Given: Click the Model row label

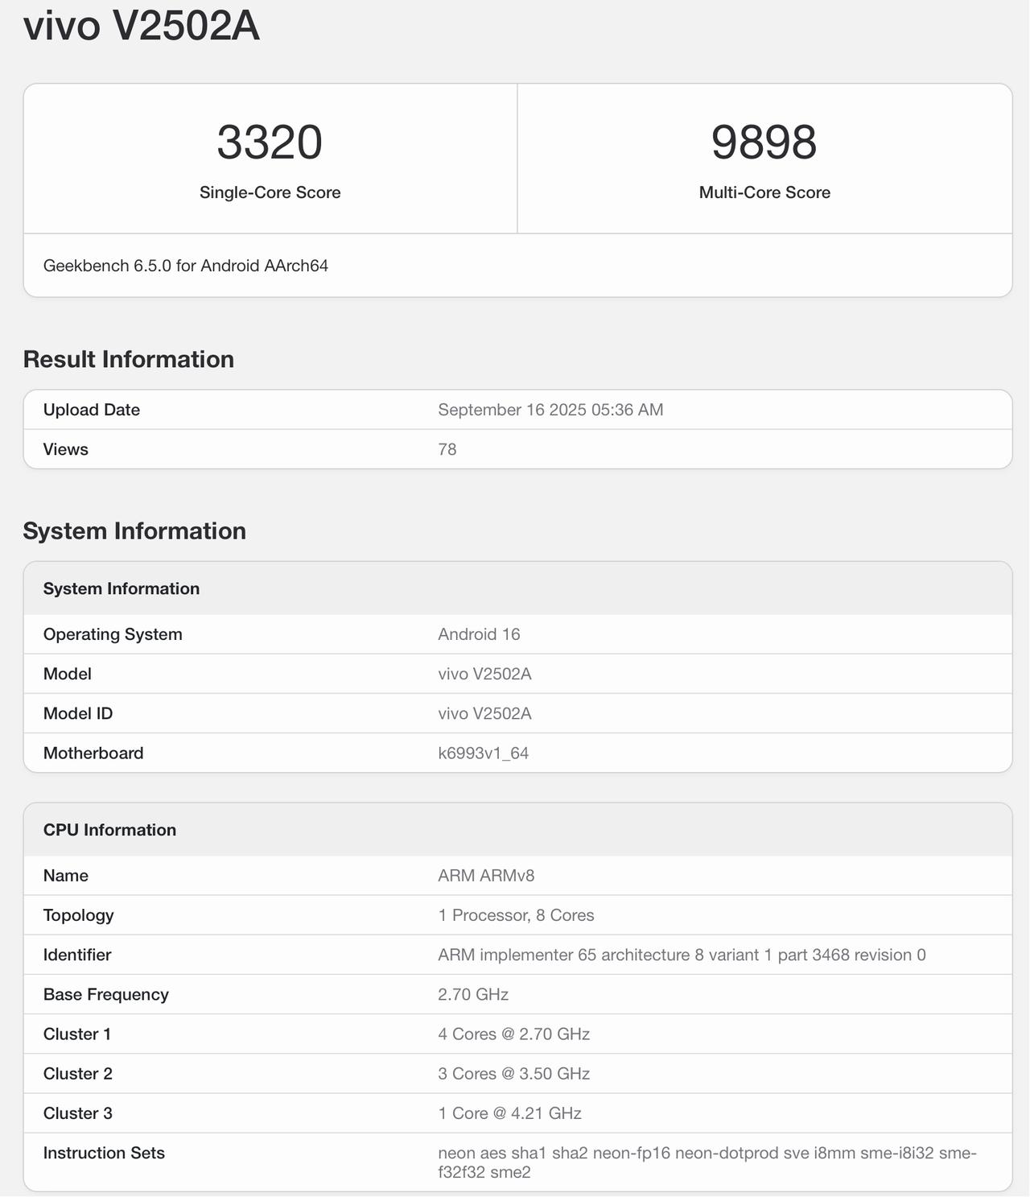Looking at the screenshot, I should 68,674.
